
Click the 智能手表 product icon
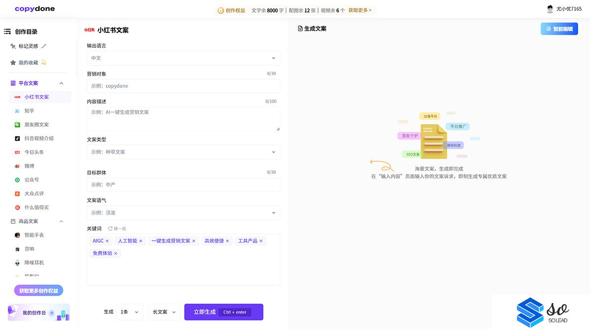click(x=18, y=235)
